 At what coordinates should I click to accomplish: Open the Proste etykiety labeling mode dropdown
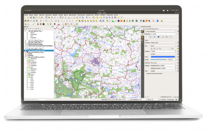tap(160, 31)
